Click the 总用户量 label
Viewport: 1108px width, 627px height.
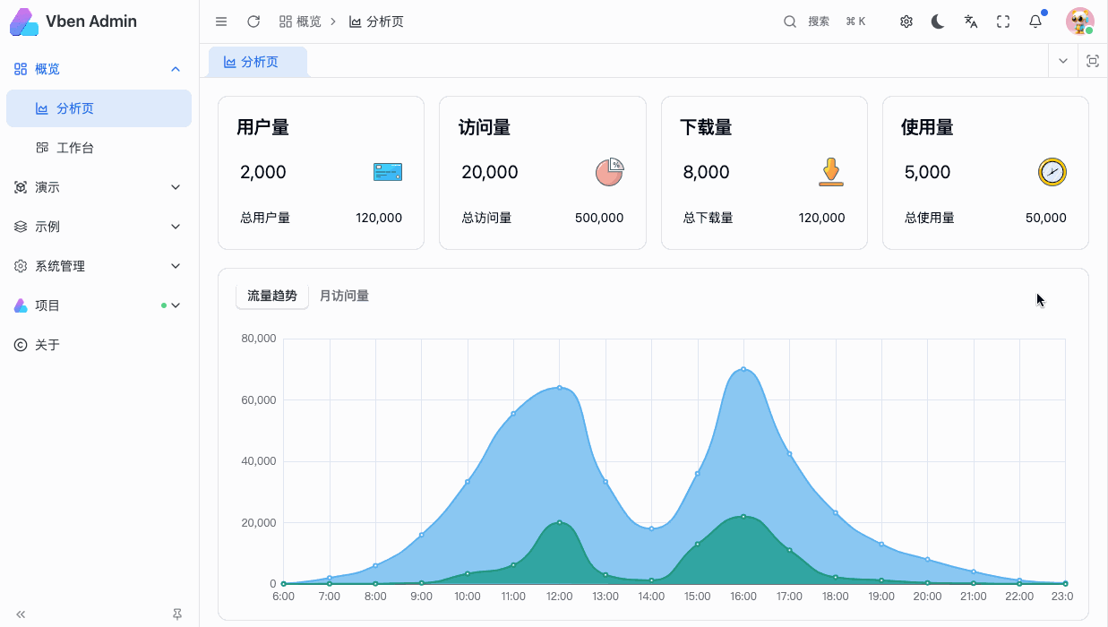(x=265, y=218)
